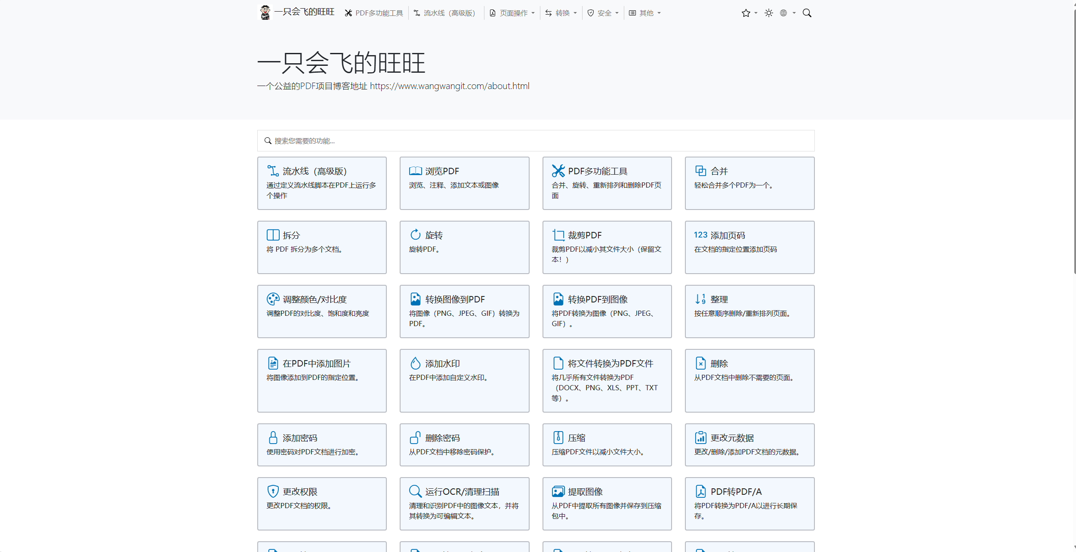
Task: Select the 拆分 split icon
Action: [x=273, y=235]
